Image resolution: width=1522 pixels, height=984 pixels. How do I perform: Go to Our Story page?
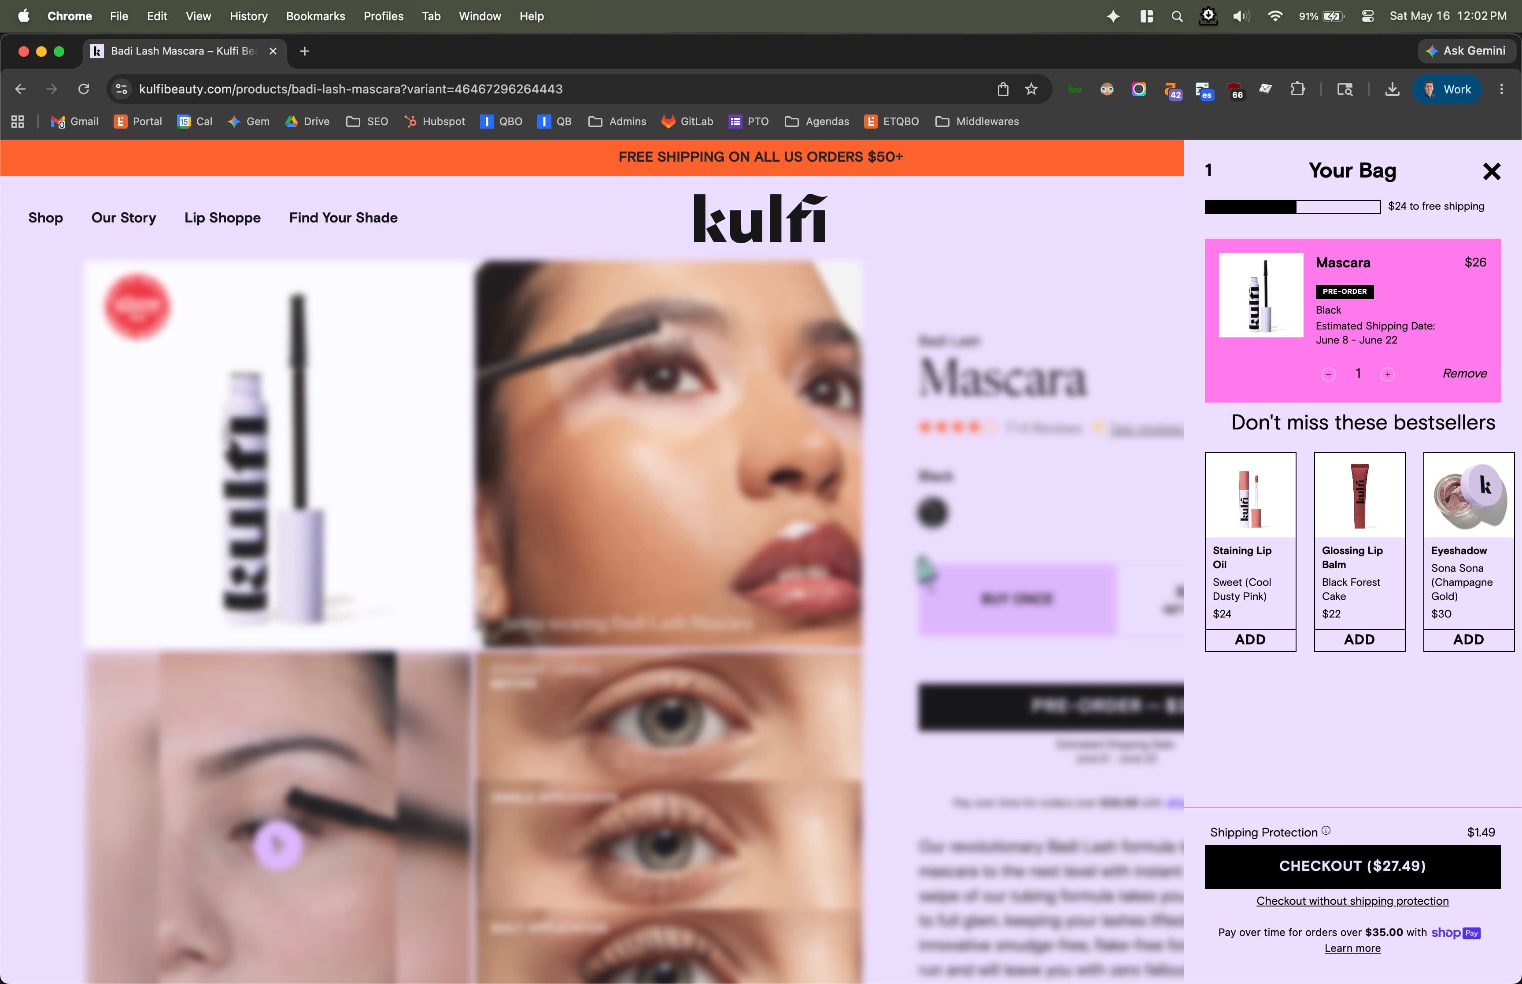point(123,218)
